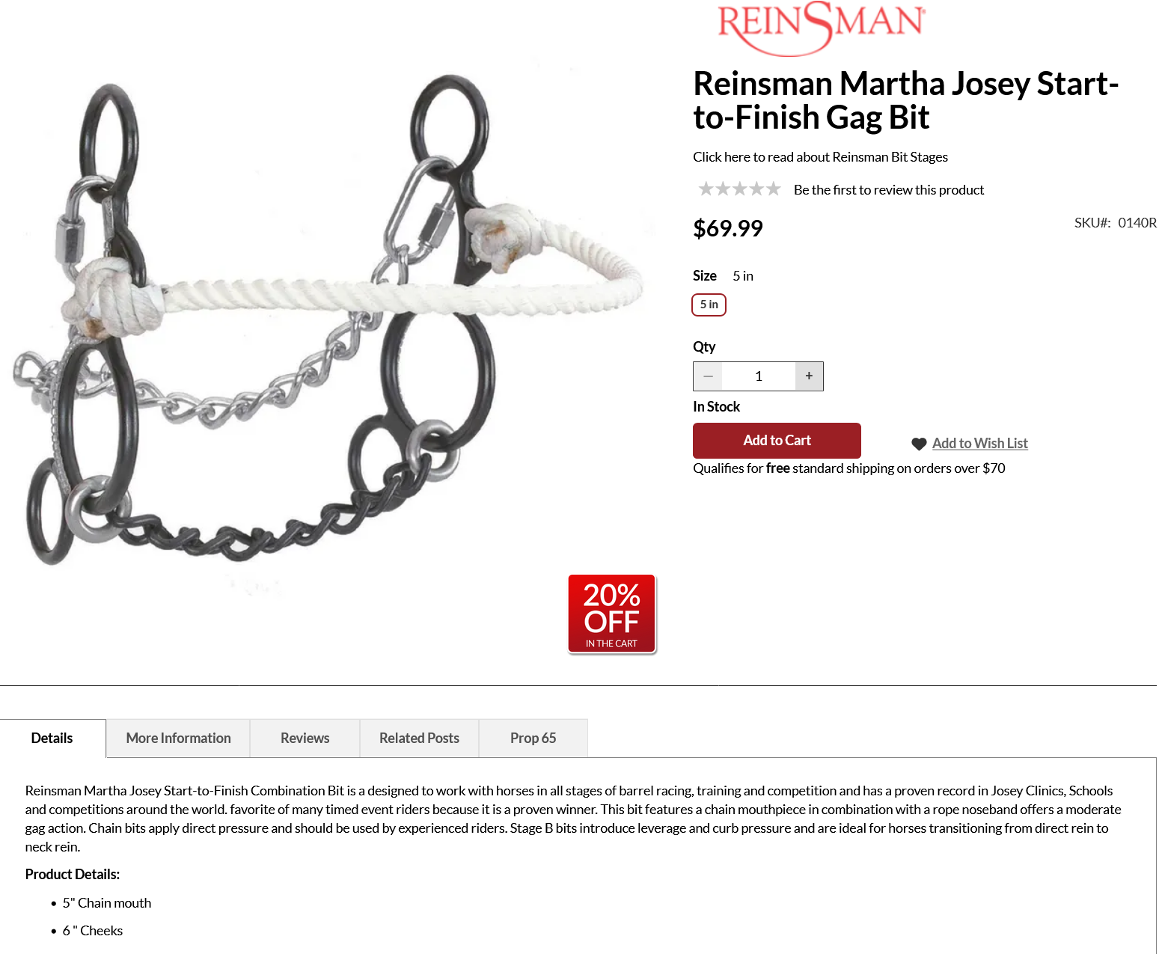Click the product title heading
This screenshot has width=1162, height=954.
[x=905, y=100]
